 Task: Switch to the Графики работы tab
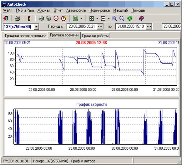pos(95,36)
